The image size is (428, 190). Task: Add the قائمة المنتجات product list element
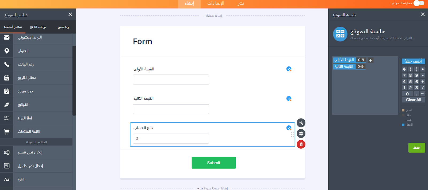coord(36,132)
